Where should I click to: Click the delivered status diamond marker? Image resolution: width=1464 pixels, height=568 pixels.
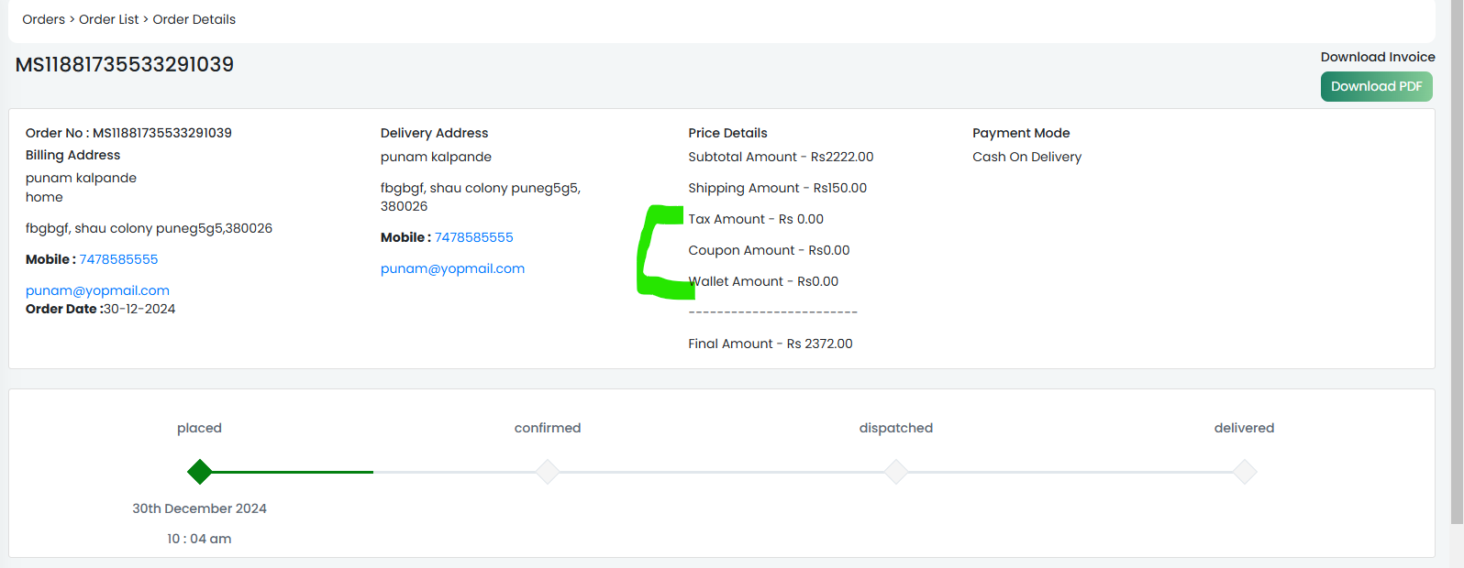1245,472
